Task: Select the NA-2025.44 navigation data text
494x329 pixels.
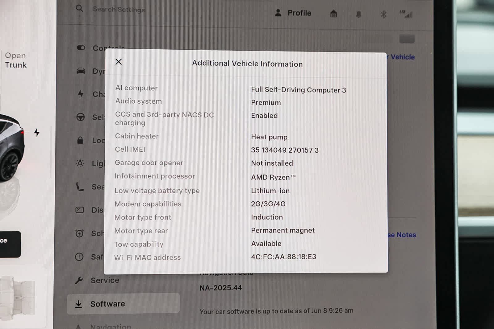Action: pyautogui.click(x=220, y=288)
